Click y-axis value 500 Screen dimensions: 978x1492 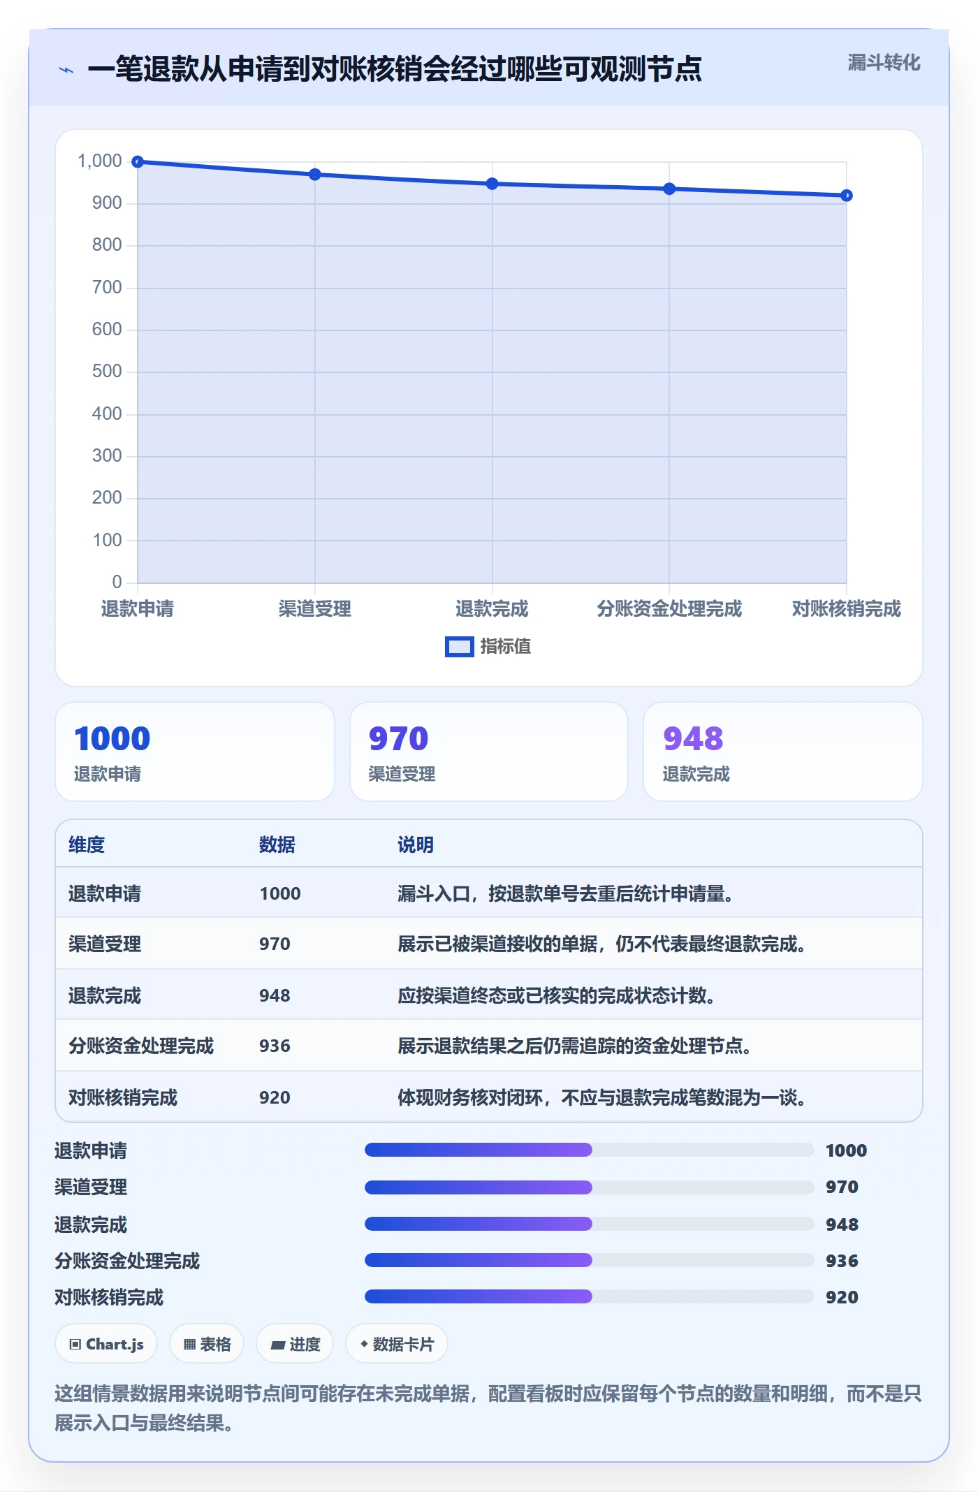(107, 372)
